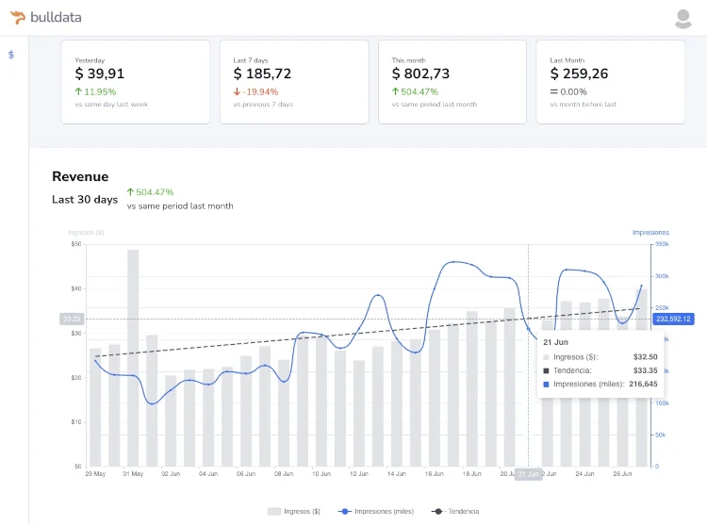Click the grey 33.22 left axis label

72,319
